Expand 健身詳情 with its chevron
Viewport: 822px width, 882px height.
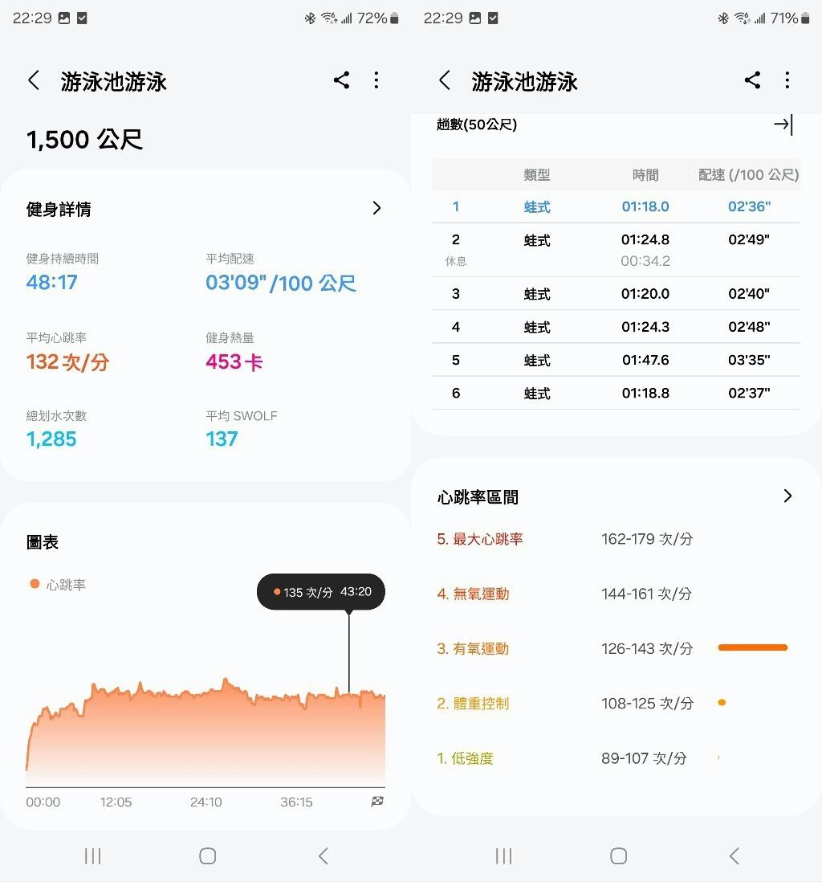[376, 208]
